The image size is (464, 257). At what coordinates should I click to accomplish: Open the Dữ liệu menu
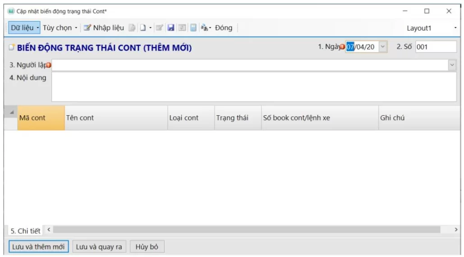[x=24, y=28]
